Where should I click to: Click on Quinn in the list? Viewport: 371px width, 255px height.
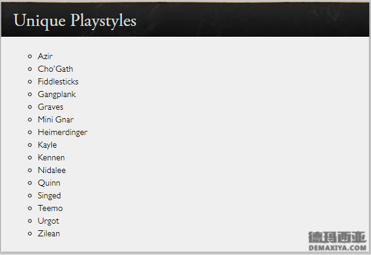(x=49, y=183)
